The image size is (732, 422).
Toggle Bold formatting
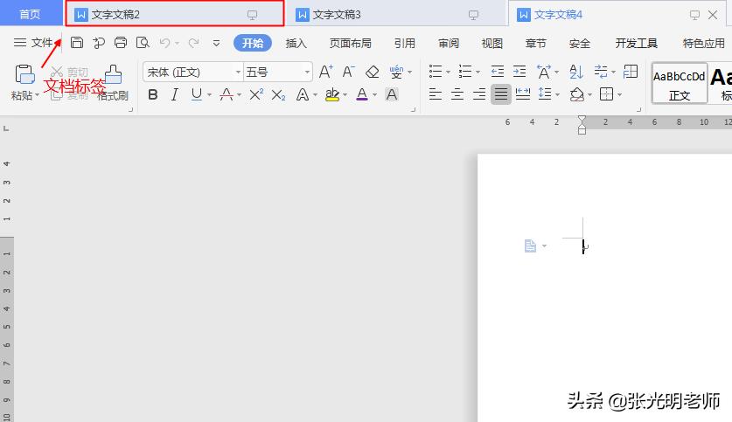[153, 94]
